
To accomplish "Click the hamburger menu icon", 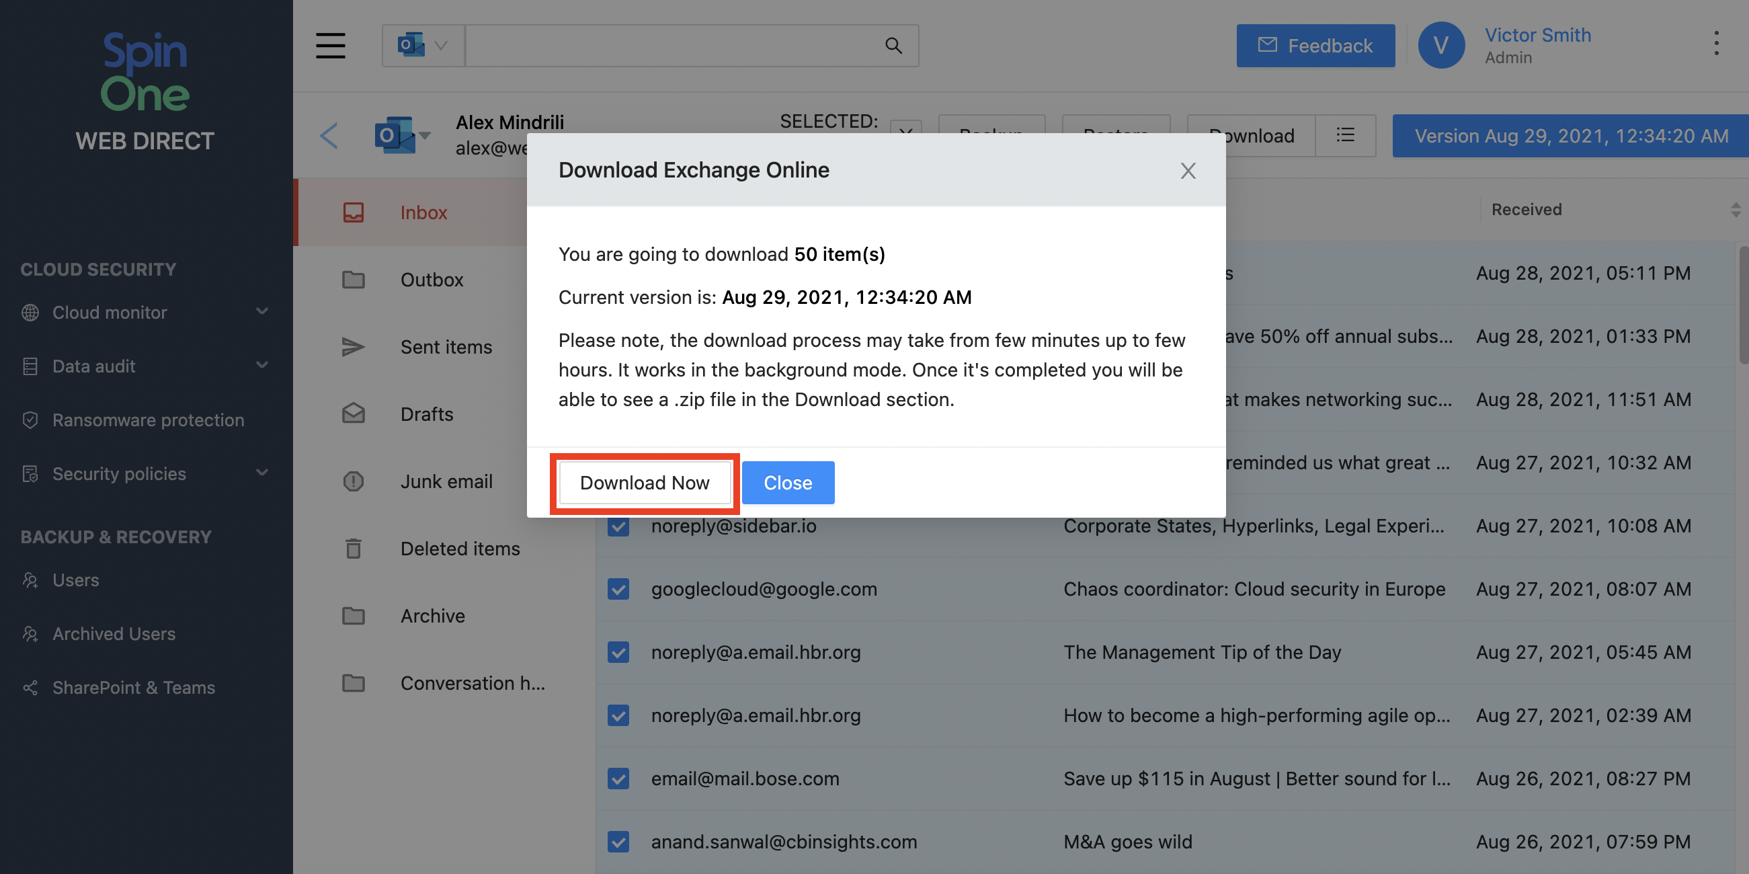I will [330, 46].
